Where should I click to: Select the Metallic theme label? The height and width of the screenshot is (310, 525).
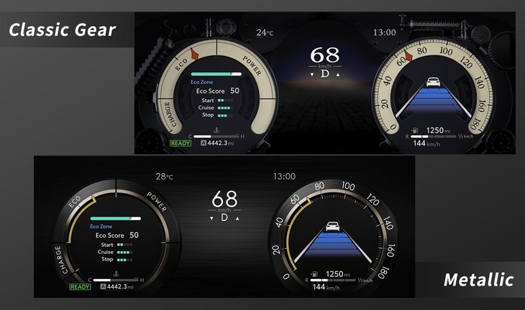pos(478,280)
